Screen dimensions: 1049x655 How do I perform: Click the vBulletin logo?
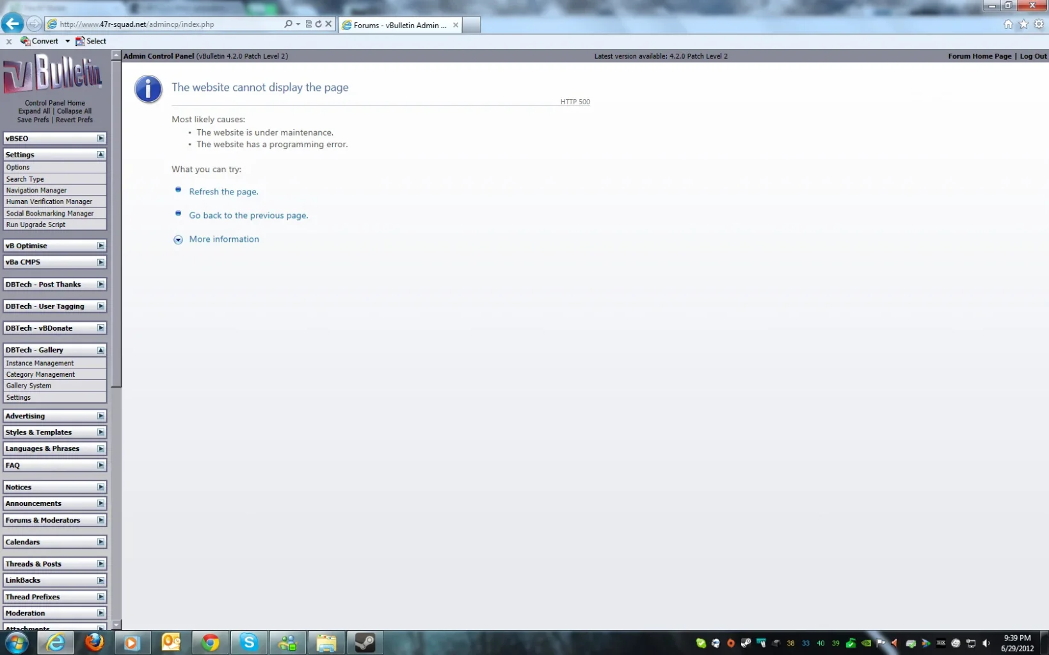tap(53, 74)
